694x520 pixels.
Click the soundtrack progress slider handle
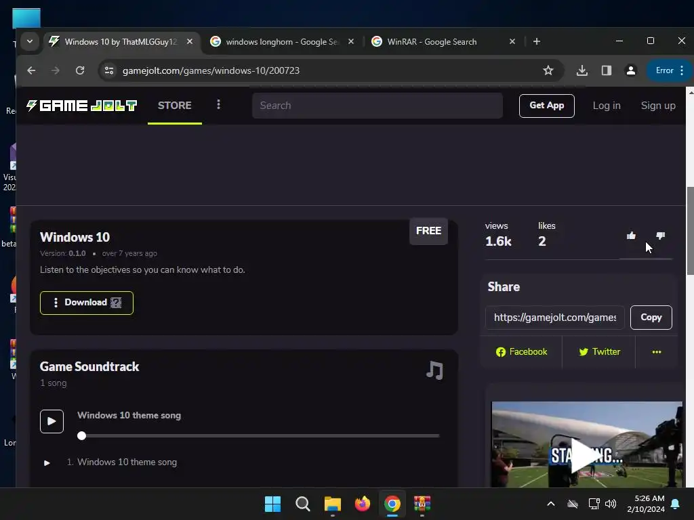pos(81,436)
